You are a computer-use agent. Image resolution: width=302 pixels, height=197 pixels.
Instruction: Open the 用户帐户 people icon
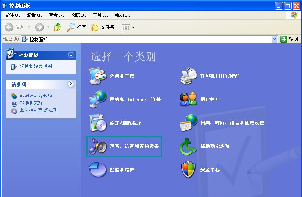point(189,99)
